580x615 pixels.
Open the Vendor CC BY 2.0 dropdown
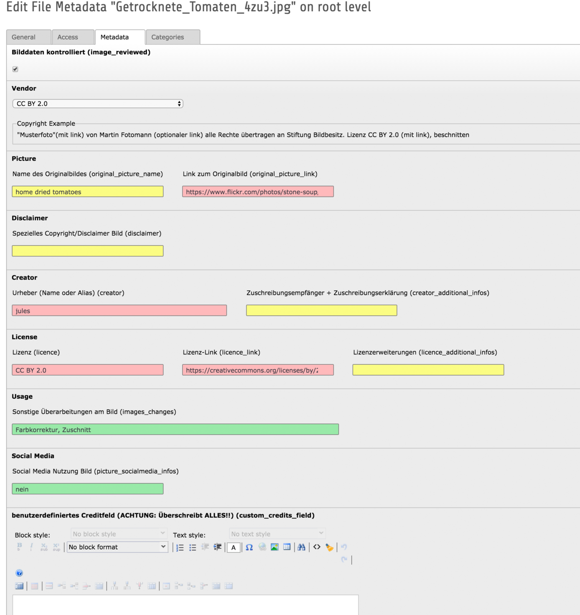point(98,104)
